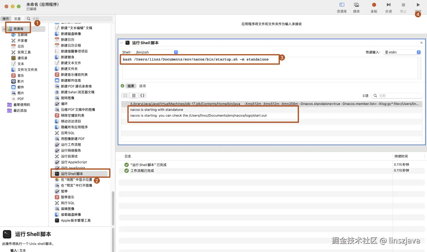
Task: Switch results to {} raw view
Action: pos(142,95)
